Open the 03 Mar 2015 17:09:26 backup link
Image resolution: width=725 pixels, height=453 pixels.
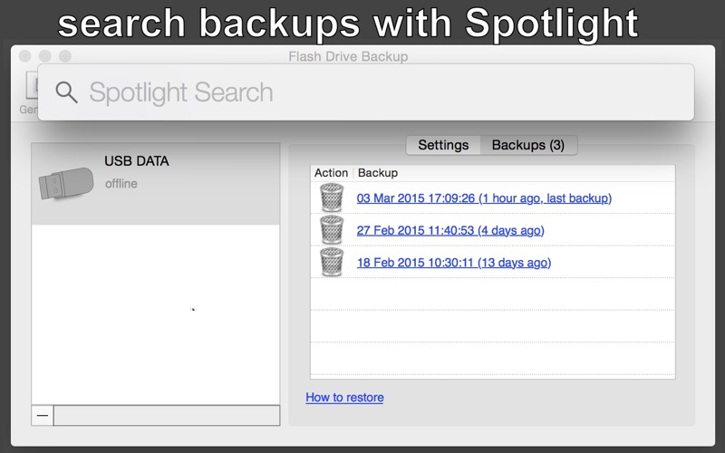pos(484,198)
